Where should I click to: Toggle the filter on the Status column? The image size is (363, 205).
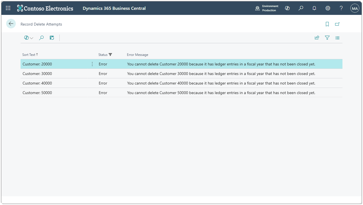(x=110, y=54)
